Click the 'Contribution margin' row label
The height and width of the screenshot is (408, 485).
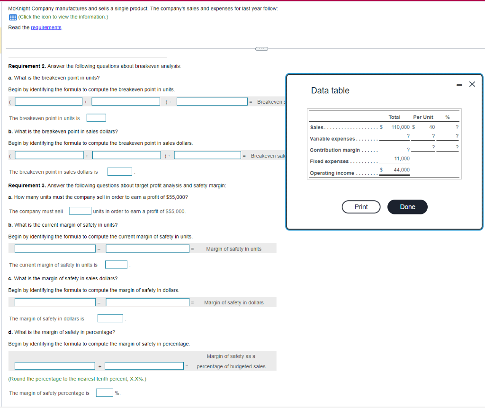(x=335, y=150)
